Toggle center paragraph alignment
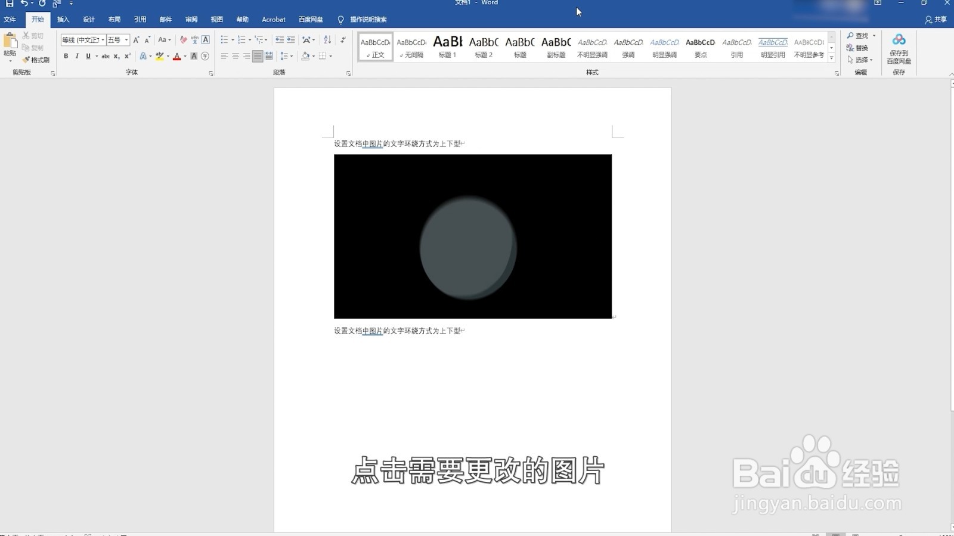Screen dimensions: 954x536 pos(234,56)
